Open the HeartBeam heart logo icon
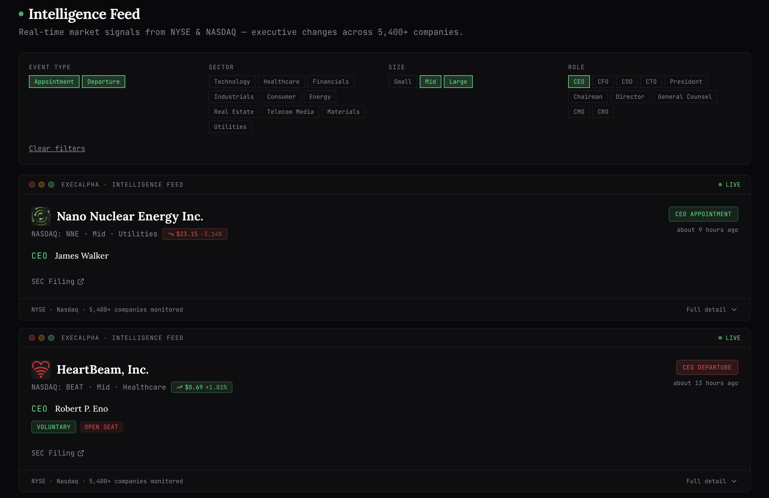Screen dimensions: 769x498 point(41,369)
